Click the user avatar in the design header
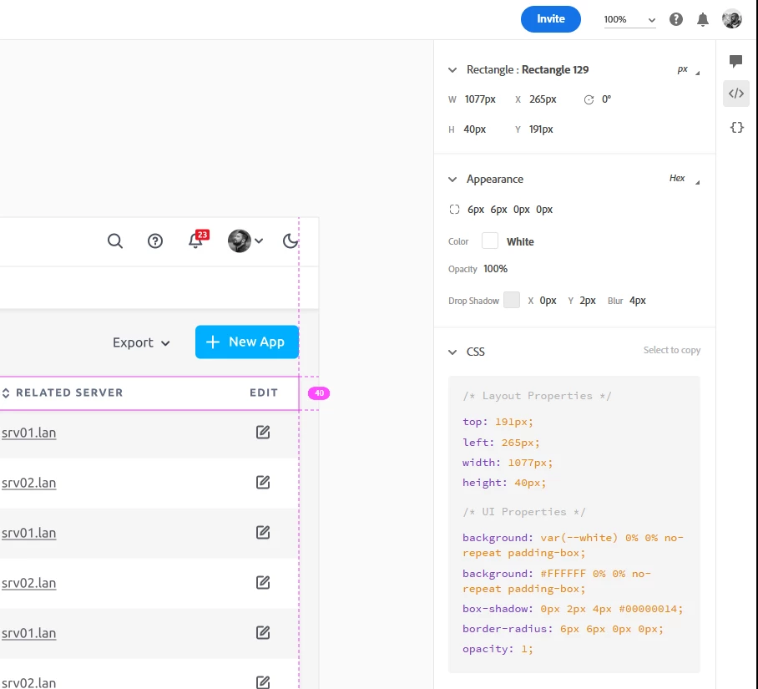The image size is (758, 689). pos(240,241)
